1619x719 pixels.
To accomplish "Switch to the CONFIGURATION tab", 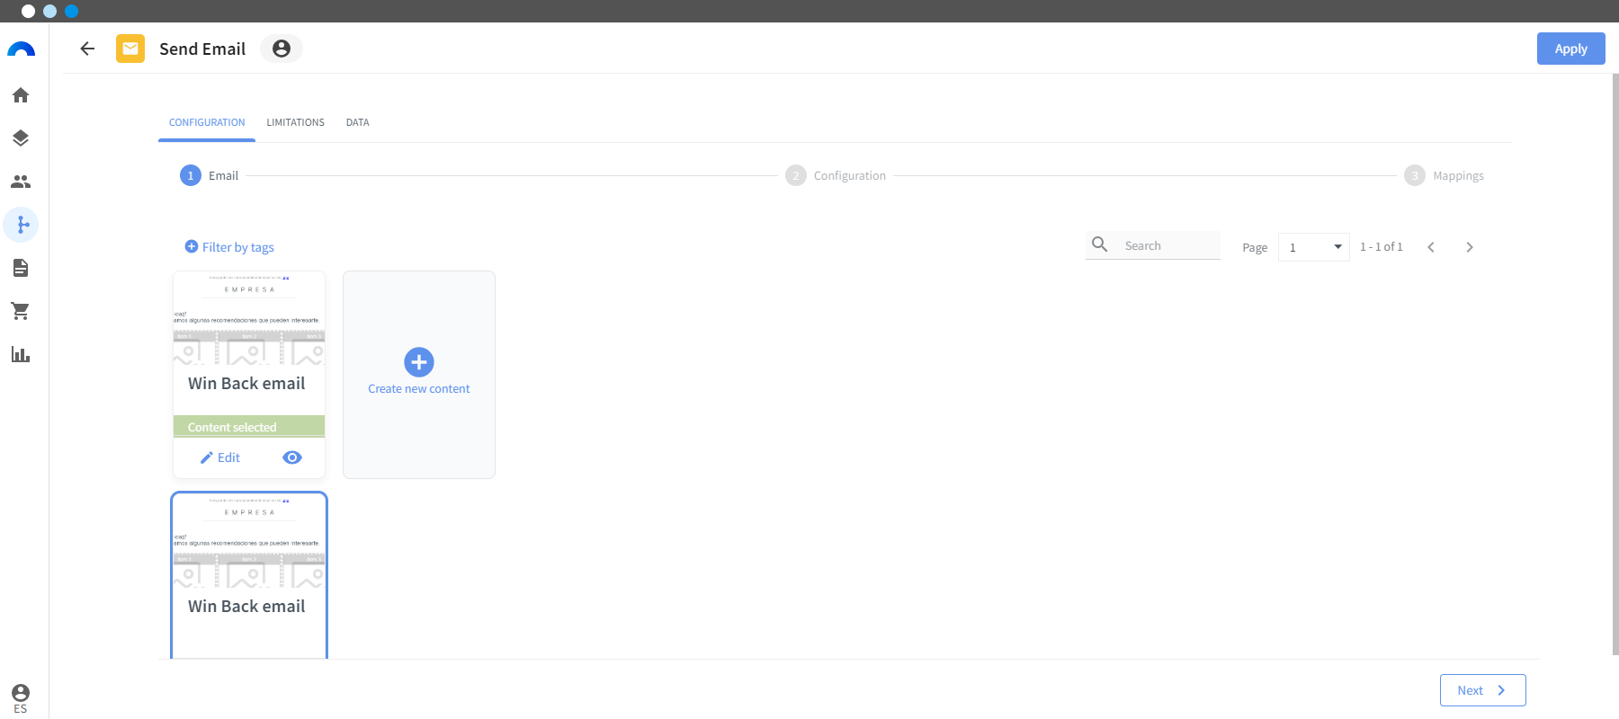I will tap(207, 122).
